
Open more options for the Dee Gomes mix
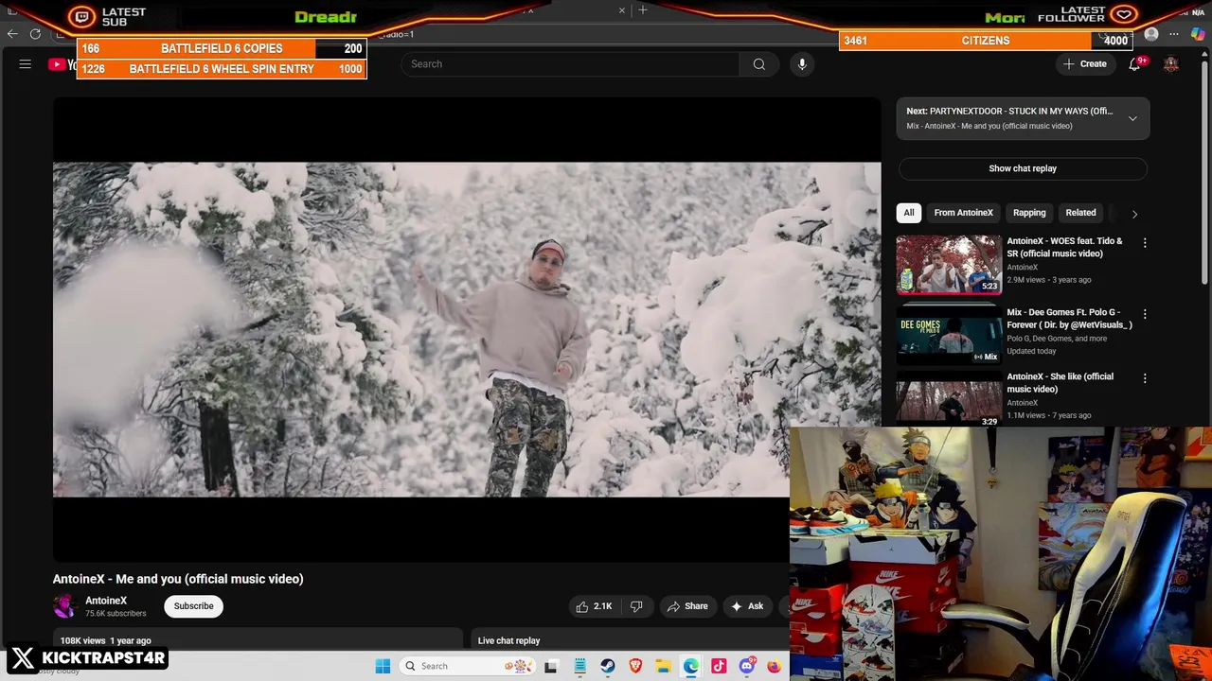[x=1145, y=314]
